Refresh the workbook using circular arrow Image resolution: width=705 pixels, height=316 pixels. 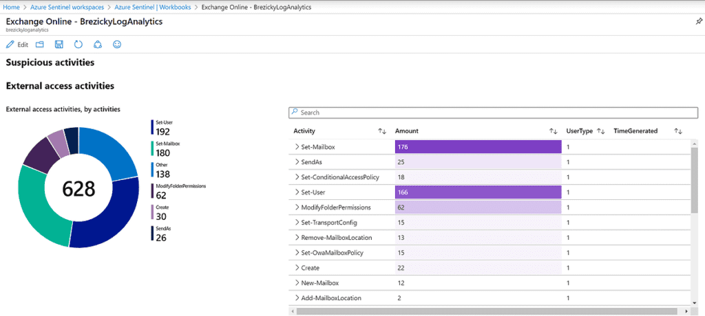click(78, 45)
